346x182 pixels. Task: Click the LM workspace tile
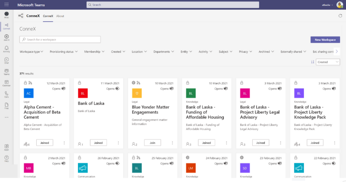click(x=191, y=168)
